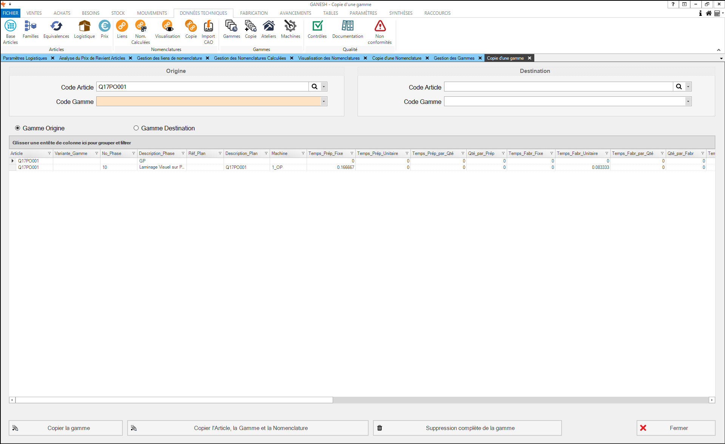The image size is (725, 444).
Task: Switch to the FABRICATION ribbon tab
Action: [x=254, y=13]
